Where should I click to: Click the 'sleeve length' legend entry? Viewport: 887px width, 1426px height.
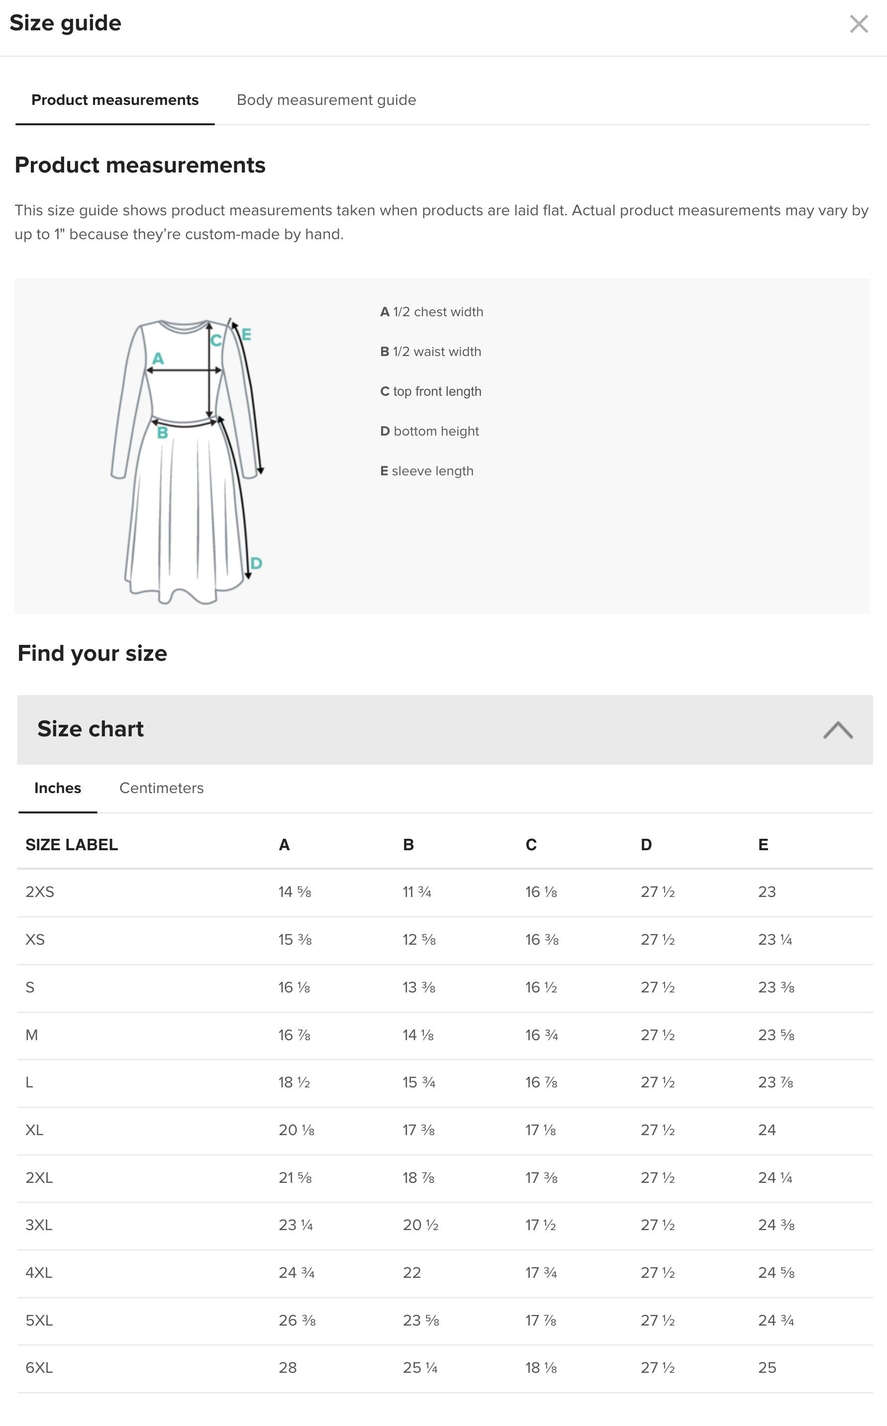[x=426, y=471]
